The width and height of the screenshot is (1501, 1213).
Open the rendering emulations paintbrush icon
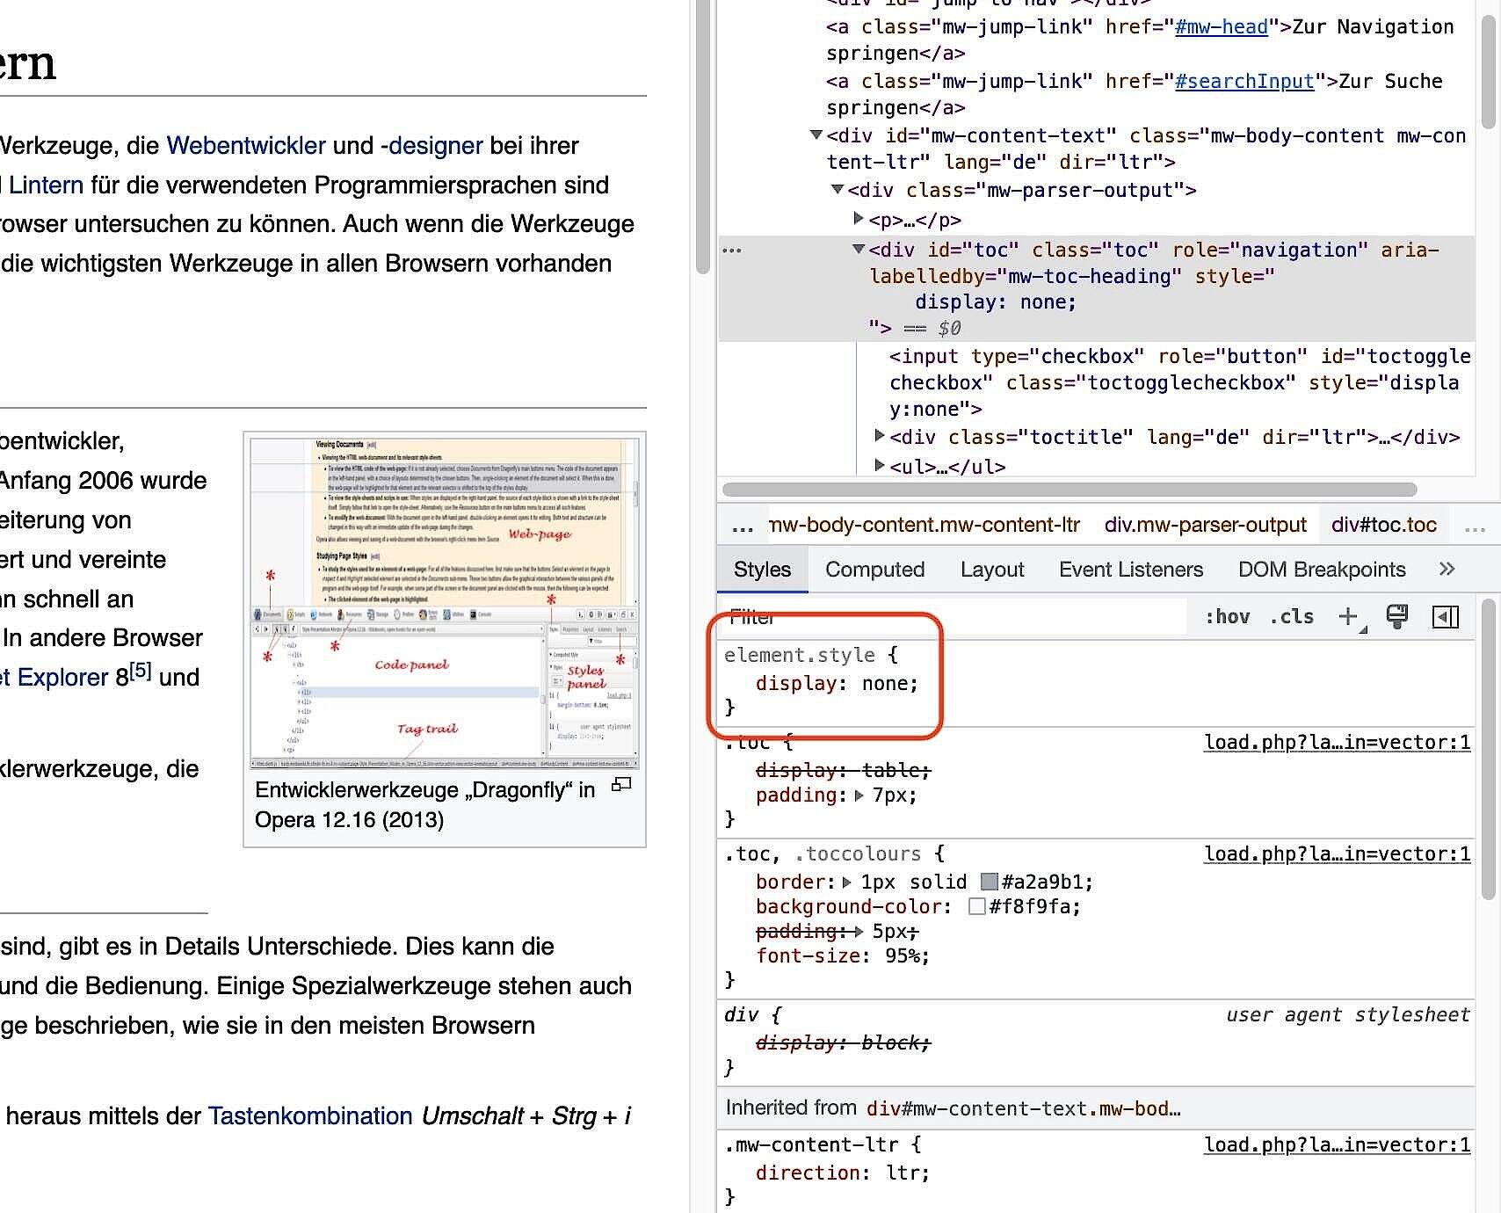click(1396, 617)
